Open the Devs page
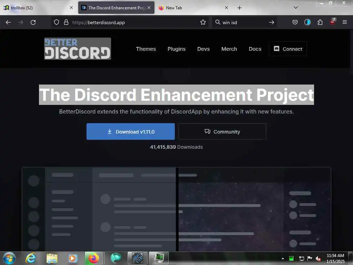353x265 pixels. pyautogui.click(x=203, y=49)
